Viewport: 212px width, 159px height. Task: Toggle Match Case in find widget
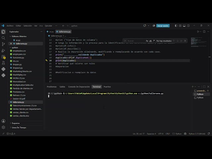147,41
